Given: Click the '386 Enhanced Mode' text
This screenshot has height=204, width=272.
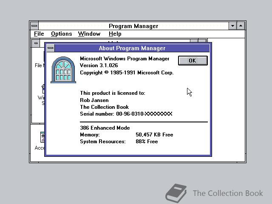Looking at the screenshot, I should click(105, 128).
